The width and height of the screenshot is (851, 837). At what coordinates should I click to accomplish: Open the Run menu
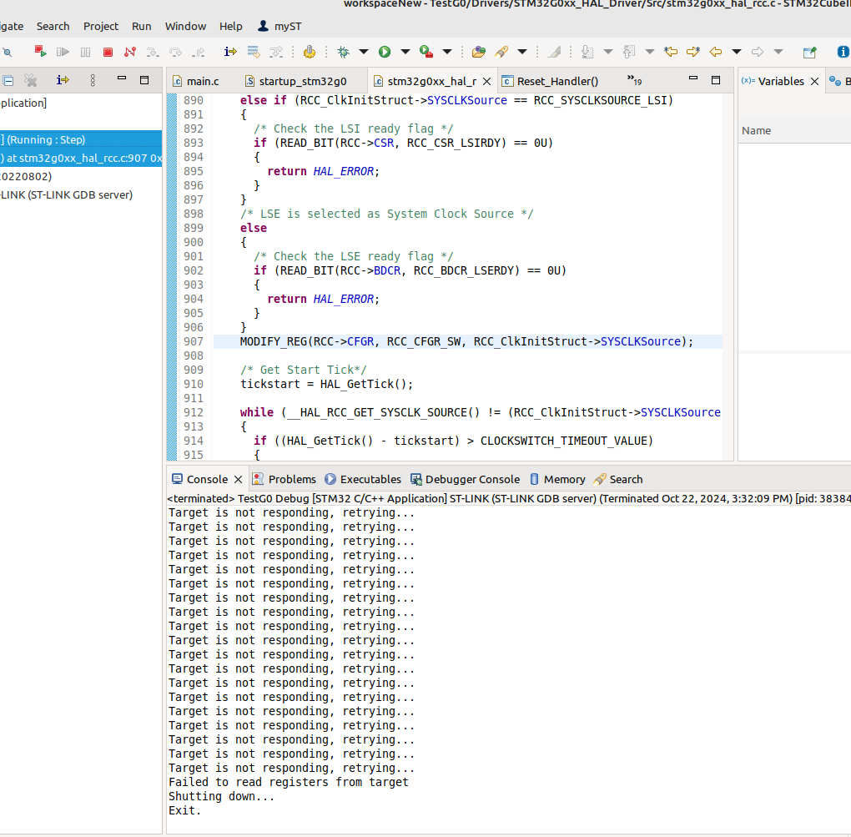pyautogui.click(x=141, y=26)
